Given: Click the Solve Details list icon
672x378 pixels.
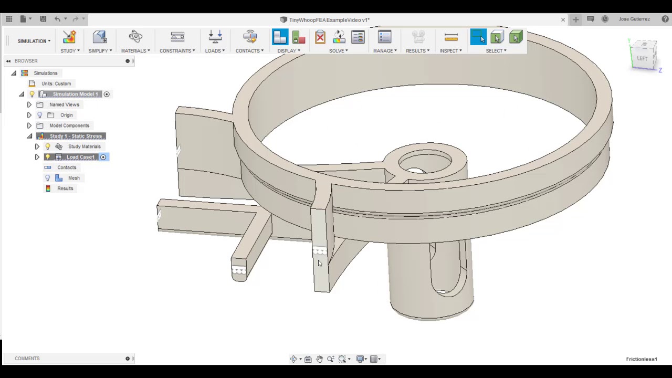Looking at the screenshot, I should click(x=358, y=37).
